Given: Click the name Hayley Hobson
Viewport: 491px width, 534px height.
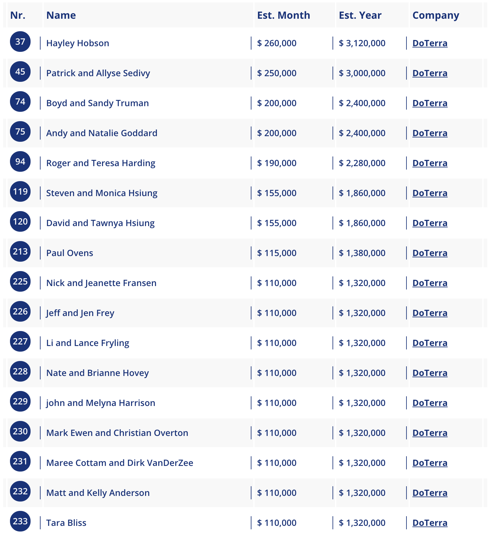Looking at the screenshot, I should (x=78, y=43).
